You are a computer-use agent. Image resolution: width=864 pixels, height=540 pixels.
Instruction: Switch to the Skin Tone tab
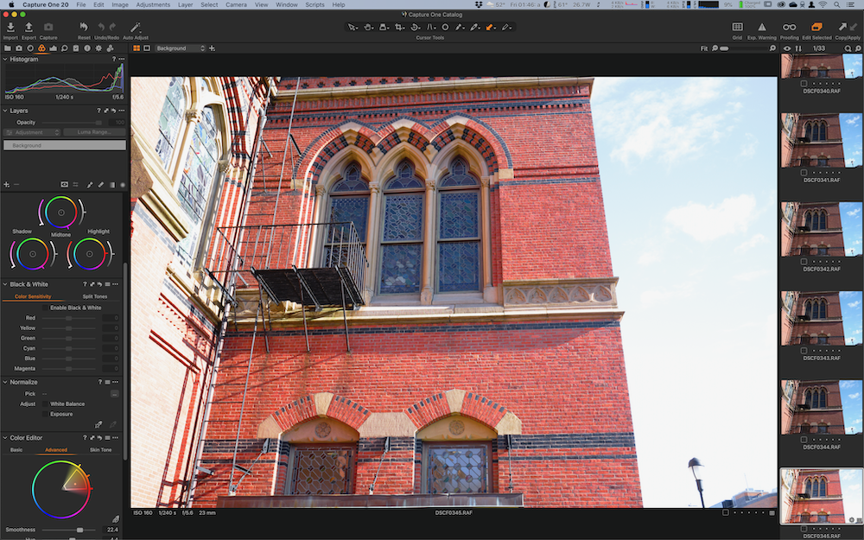[x=100, y=449]
